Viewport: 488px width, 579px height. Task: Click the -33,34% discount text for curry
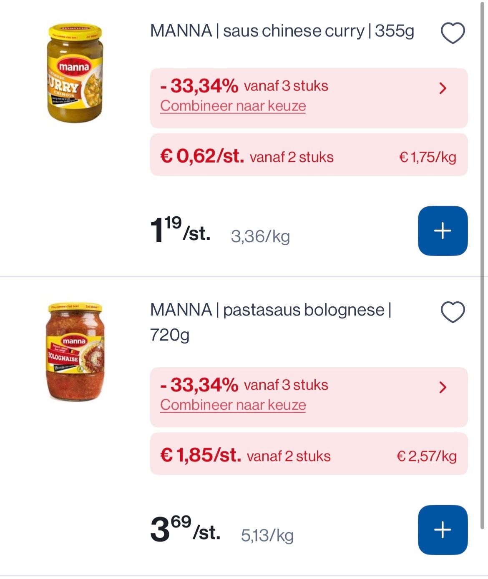pos(199,86)
